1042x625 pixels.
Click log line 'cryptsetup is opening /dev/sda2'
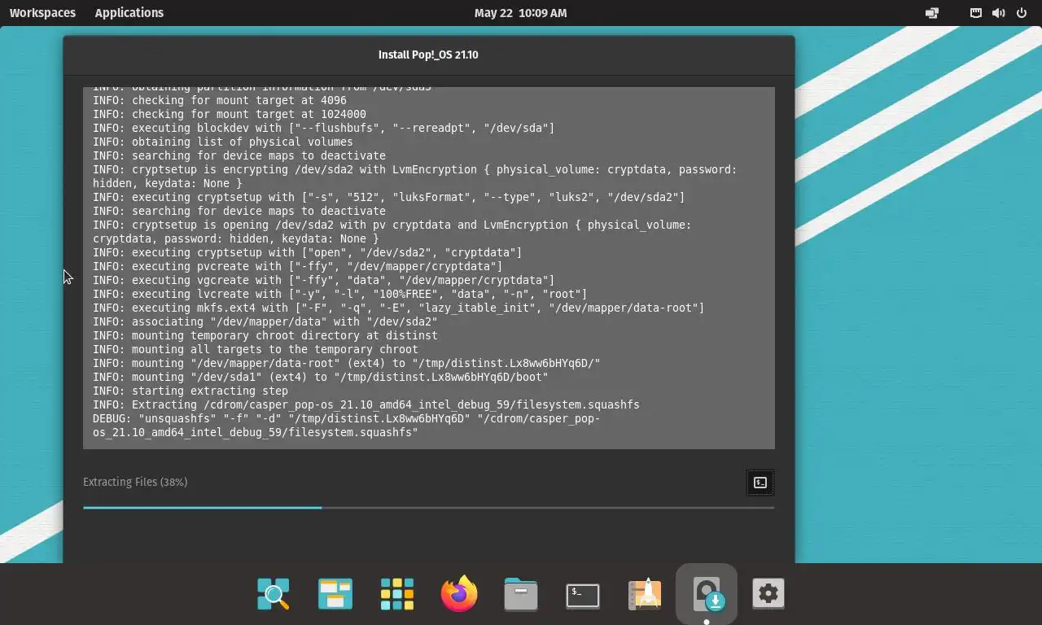click(392, 232)
